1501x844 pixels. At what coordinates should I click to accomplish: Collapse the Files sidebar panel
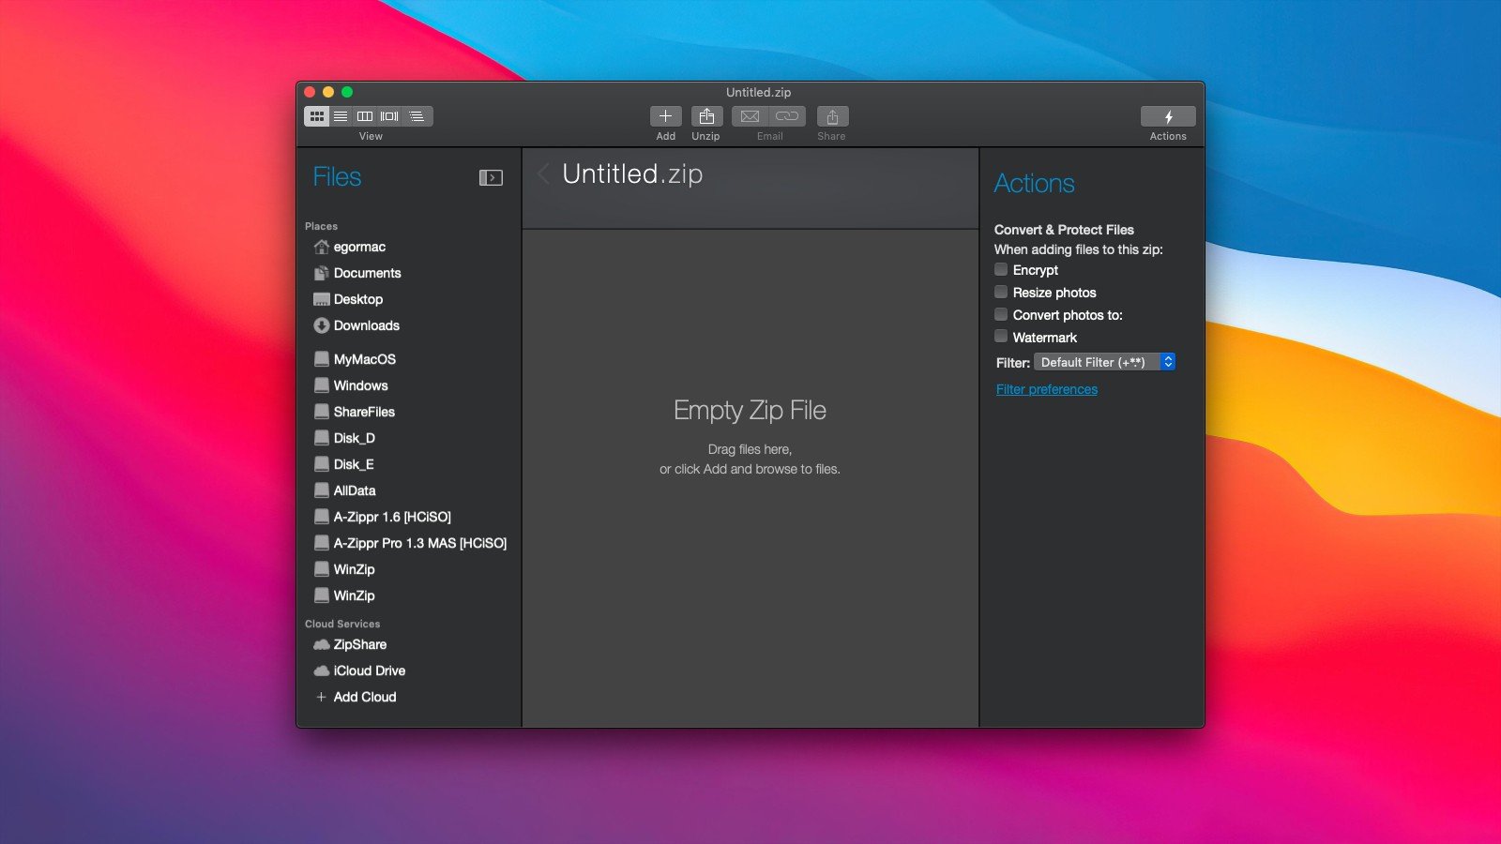[x=491, y=177]
